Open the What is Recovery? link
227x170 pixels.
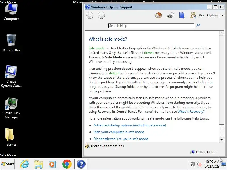pos(191,112)
